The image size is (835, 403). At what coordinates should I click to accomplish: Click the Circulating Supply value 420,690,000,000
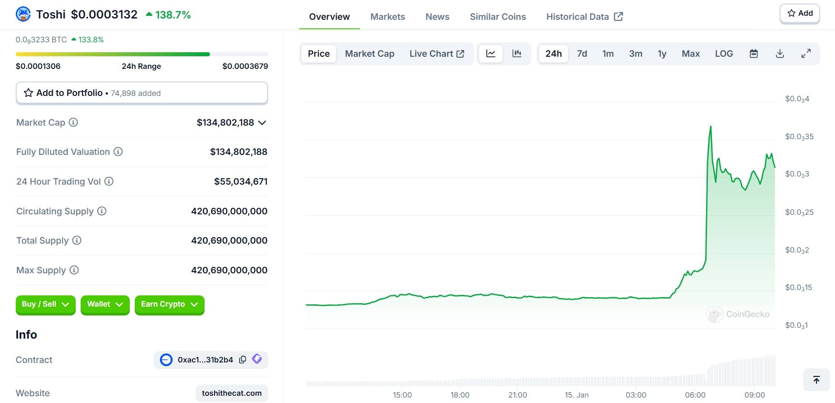click(229, 211)
